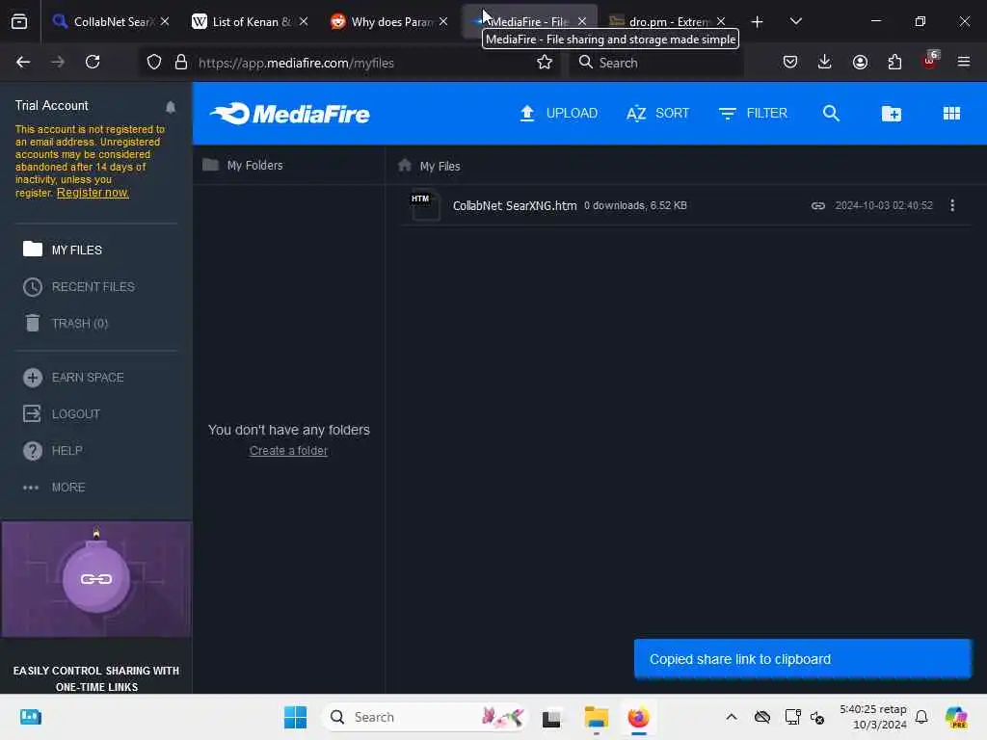This screenshot has height=740, width=987.
Task: Open the Windows Start menu
Action: pyautogui.click(x=295, y=717)
